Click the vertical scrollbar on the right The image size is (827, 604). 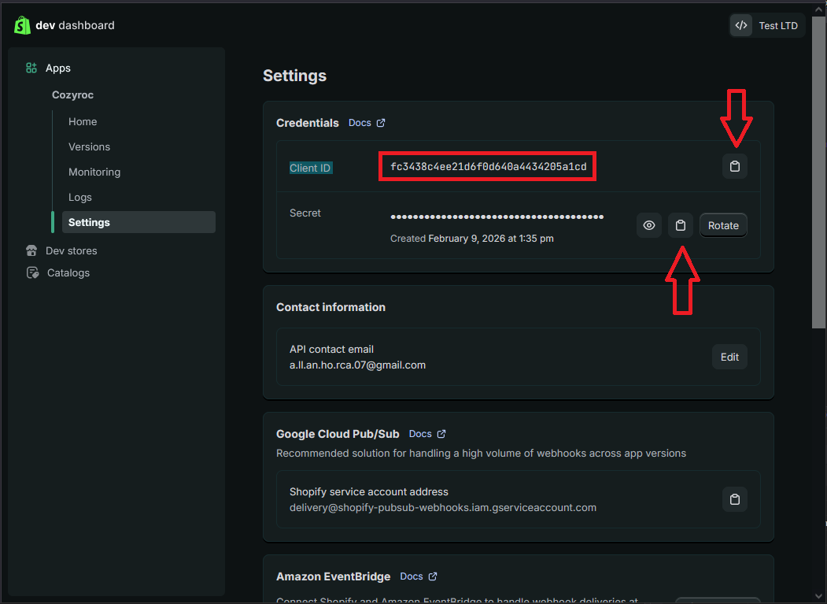pyautogui.click(x=818, y=173)
